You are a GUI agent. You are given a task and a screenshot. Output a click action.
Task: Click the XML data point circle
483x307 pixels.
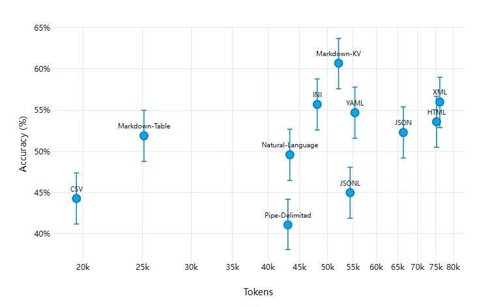pyautogui.click(x=440, y=102)
